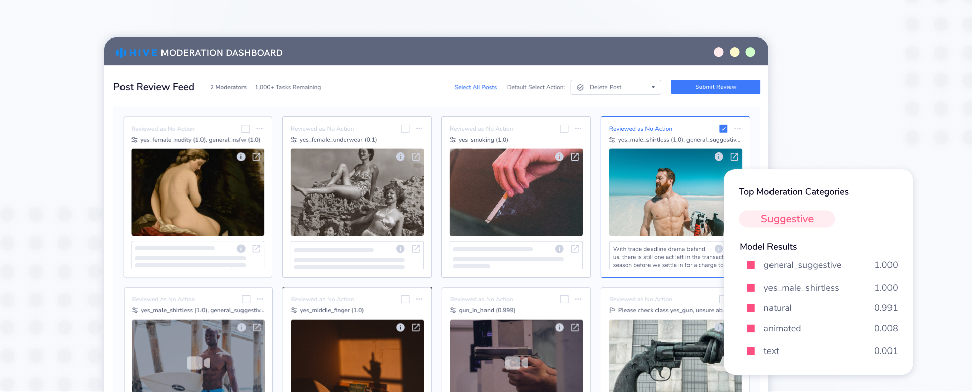Click info icon on middle finger image
The image size is (972, 392).
pyautogui.click(x=400, y=328)
